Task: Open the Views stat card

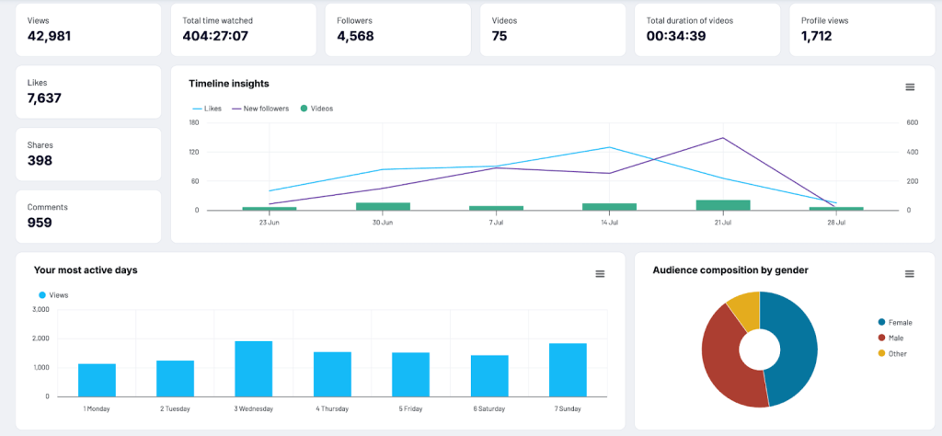Action: (88, 29)
